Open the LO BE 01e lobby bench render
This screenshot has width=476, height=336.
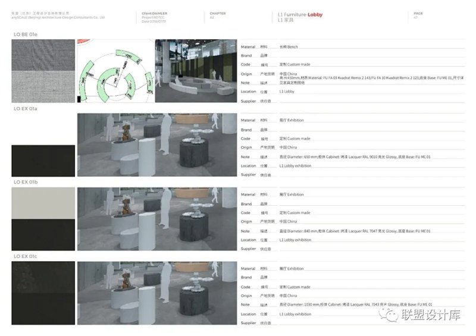click(x=196, y=71)
